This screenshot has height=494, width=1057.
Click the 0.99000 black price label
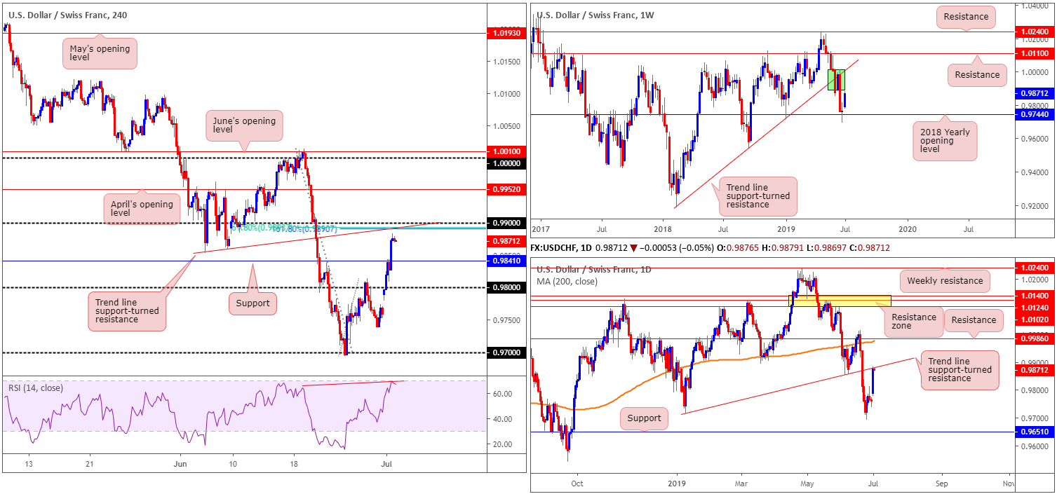[505, 223]
